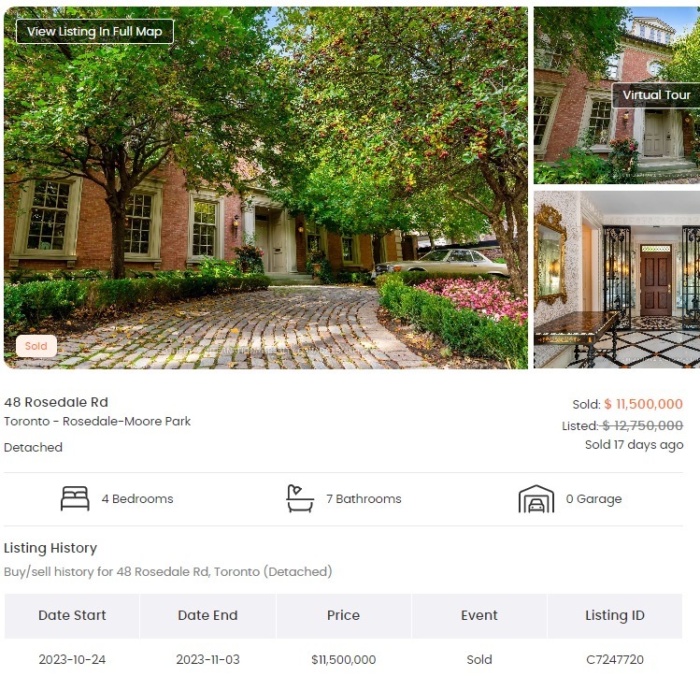700x676 pixels.
Task: Open listing ID C7247720
Action: coord(615,659)
